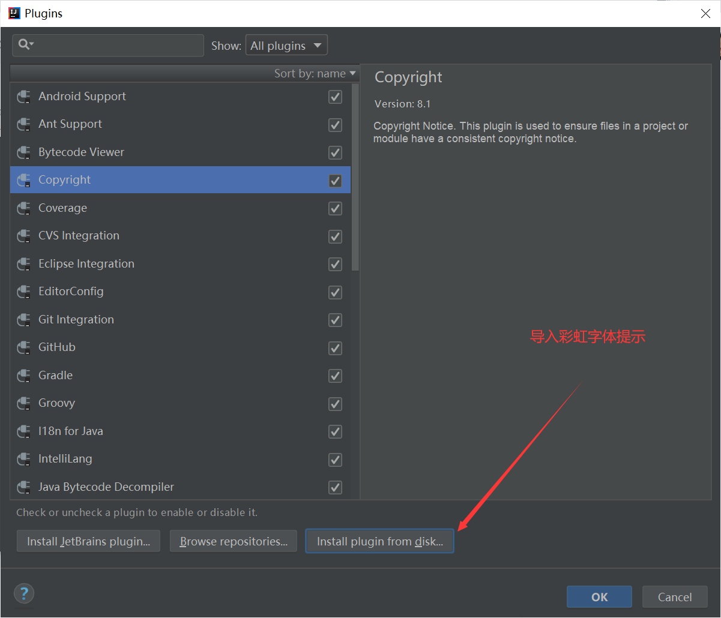Select the GitHub list row
This screenshot has height=618, width=721.
tap(180, 348)
